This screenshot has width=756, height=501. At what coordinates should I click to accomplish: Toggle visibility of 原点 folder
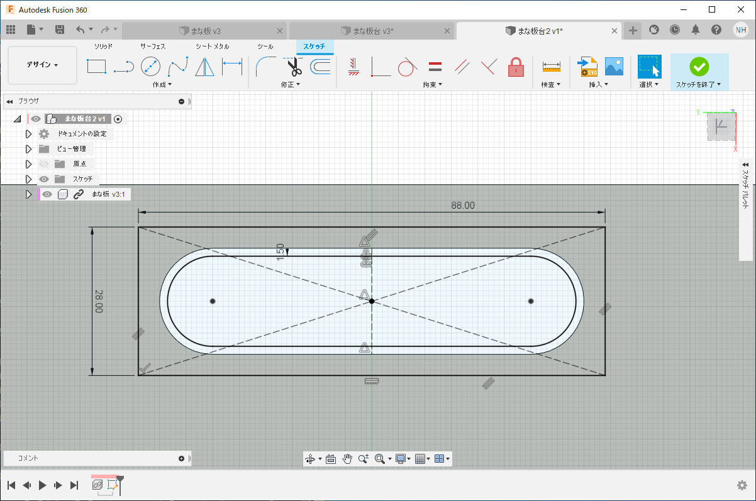tap(44, 164)
